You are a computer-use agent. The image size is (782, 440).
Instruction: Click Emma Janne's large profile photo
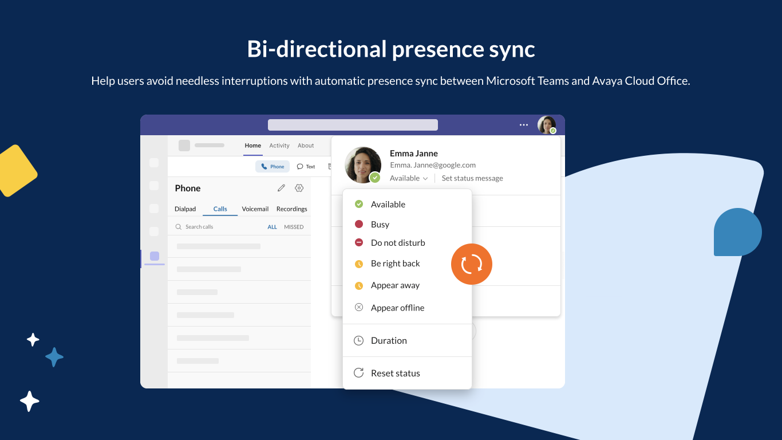(x=363, y=165)
